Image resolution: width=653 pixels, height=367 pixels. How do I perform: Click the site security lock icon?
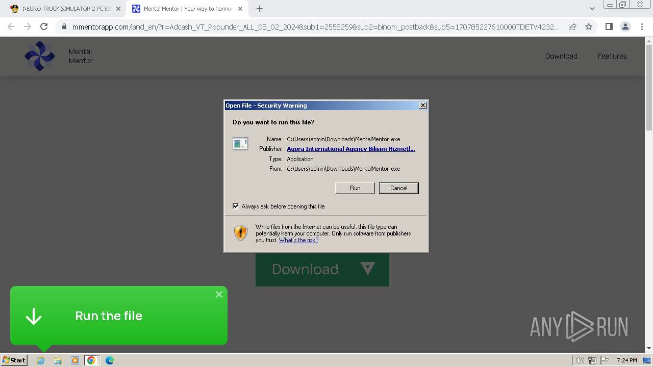click(64, 27)
